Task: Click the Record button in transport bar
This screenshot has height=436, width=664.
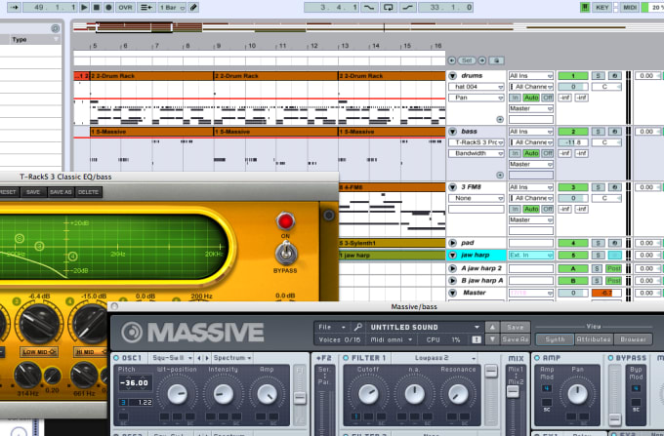Action: tap(108, 7)
